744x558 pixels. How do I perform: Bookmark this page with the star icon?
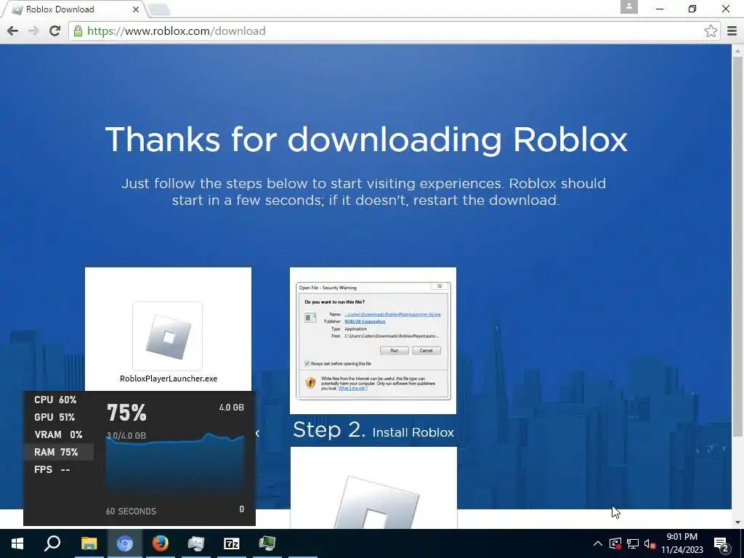[x=711, y=31]
